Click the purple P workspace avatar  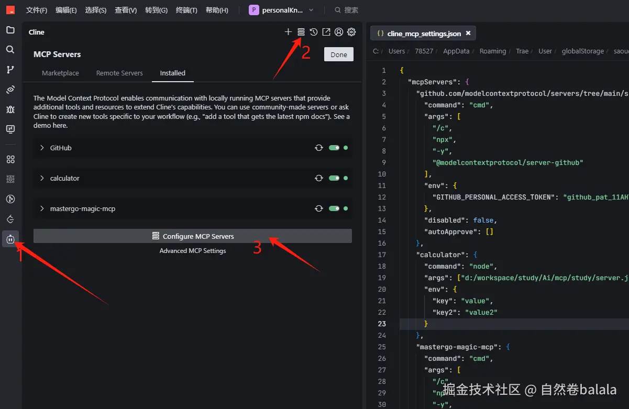pyautogui.click(x=254, y=10)
